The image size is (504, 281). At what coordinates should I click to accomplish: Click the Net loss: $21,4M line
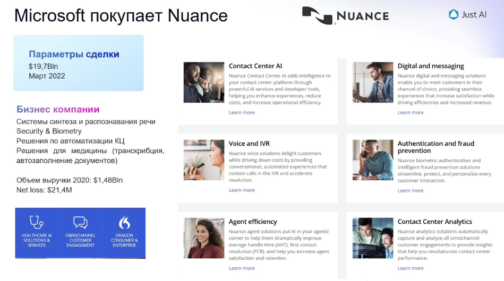45,190
